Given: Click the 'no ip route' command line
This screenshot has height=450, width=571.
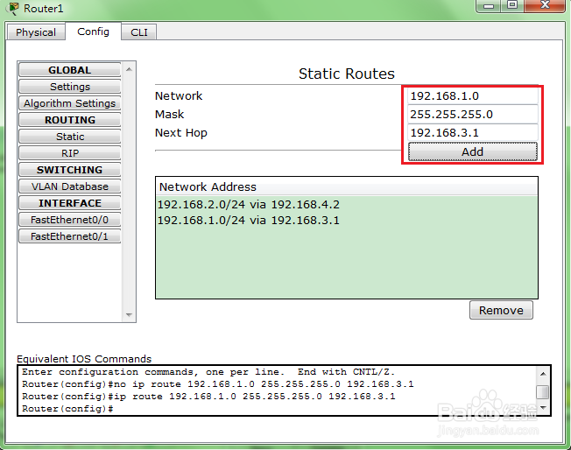Looking at the screenshot, I should pos(218,384).
